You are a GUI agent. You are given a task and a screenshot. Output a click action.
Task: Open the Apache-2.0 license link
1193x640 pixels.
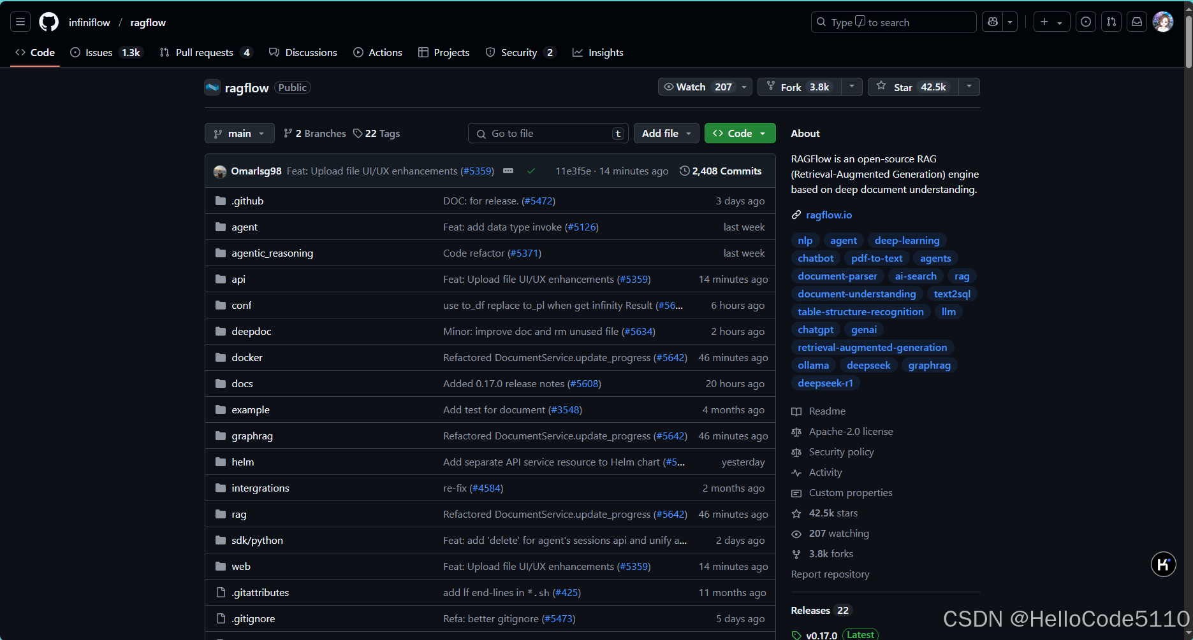851,432
